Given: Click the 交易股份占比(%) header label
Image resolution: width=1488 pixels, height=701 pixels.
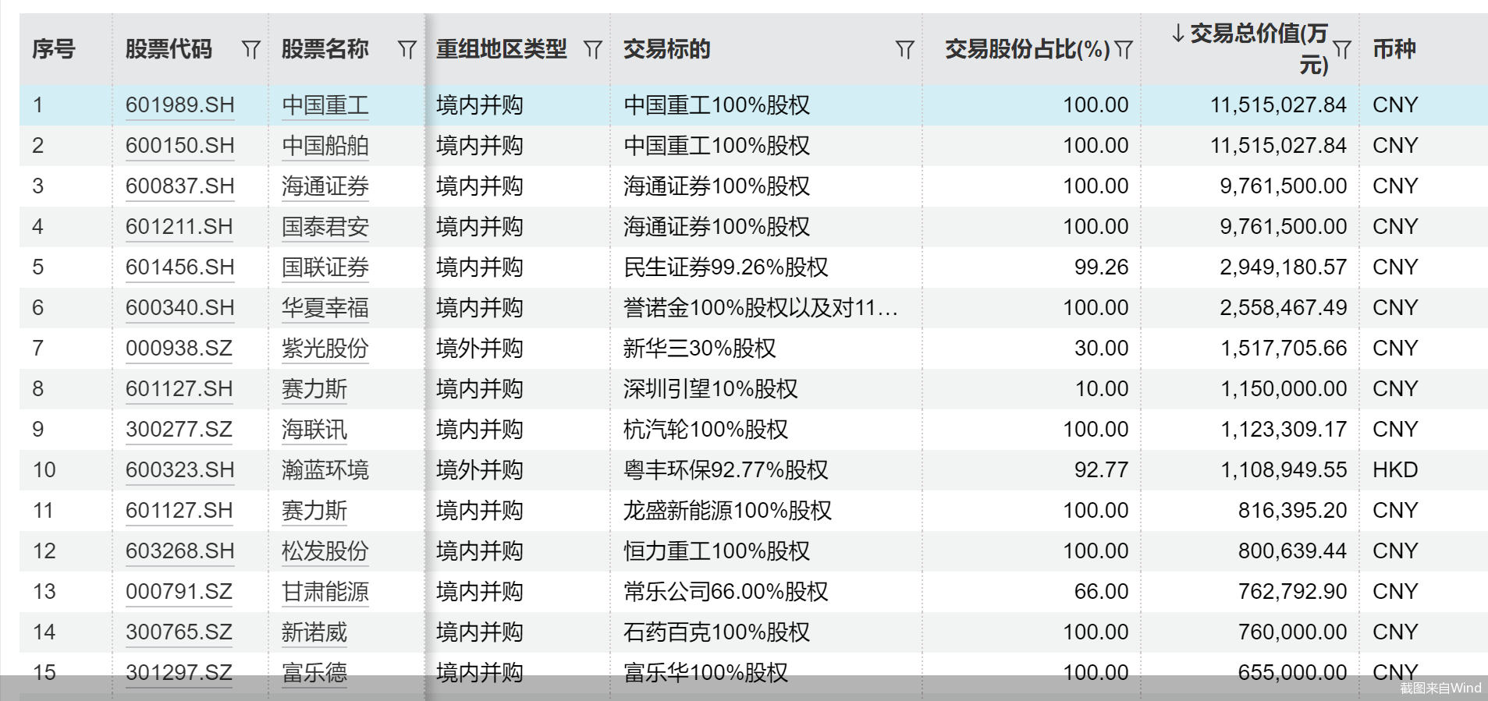Looking at the screenshot, I should pos(1028,49).
